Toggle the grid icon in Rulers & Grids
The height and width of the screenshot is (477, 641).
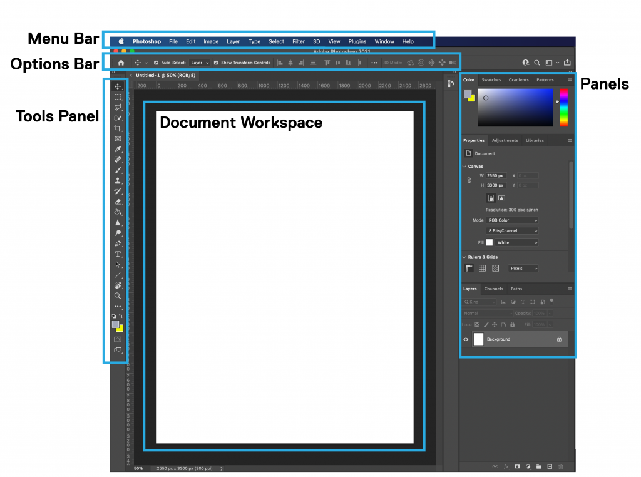pos(483,268)
